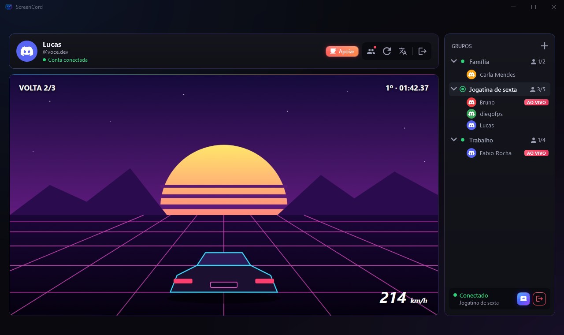Image resolution: width=564 pixels, height=335 pixels.
Task: Click the Apoiar support button
Action: click(342, 52)
